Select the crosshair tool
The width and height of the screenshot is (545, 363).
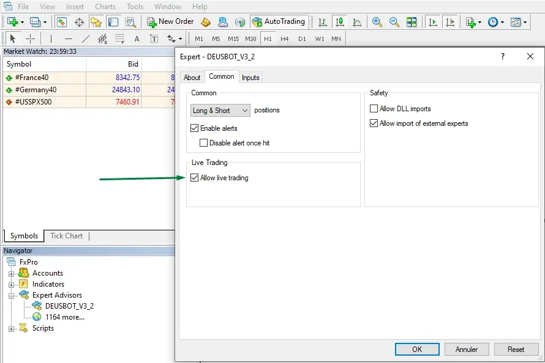pyautogui.click(x=30, y=39)
